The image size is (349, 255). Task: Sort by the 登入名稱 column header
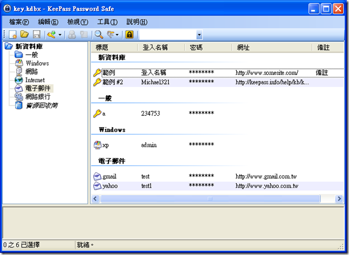click(x=161, y=47)
